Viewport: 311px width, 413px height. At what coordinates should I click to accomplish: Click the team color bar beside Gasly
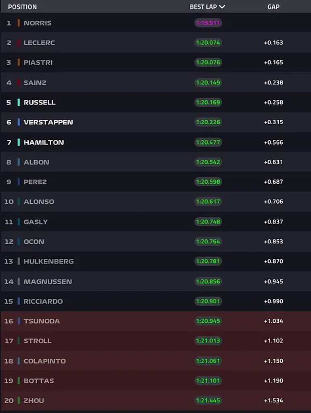coord(19,221)
